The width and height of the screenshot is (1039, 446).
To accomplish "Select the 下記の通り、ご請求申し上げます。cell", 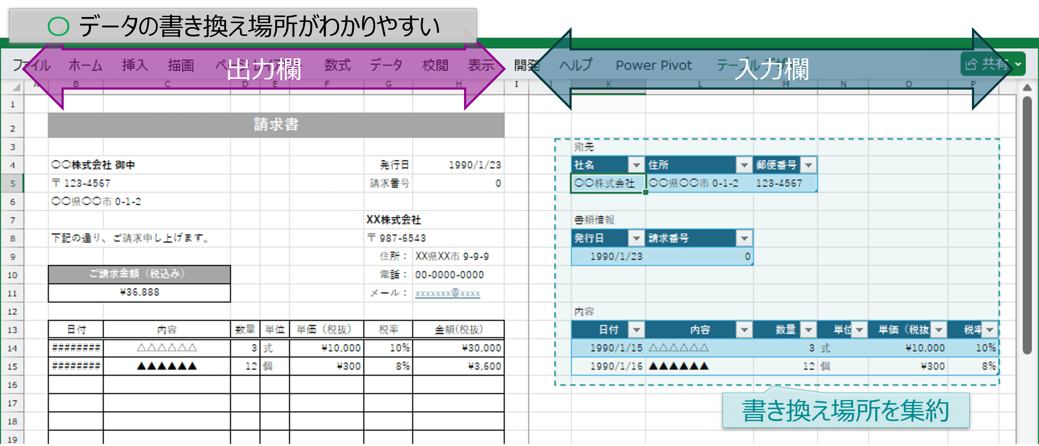I will click(130, 238).
